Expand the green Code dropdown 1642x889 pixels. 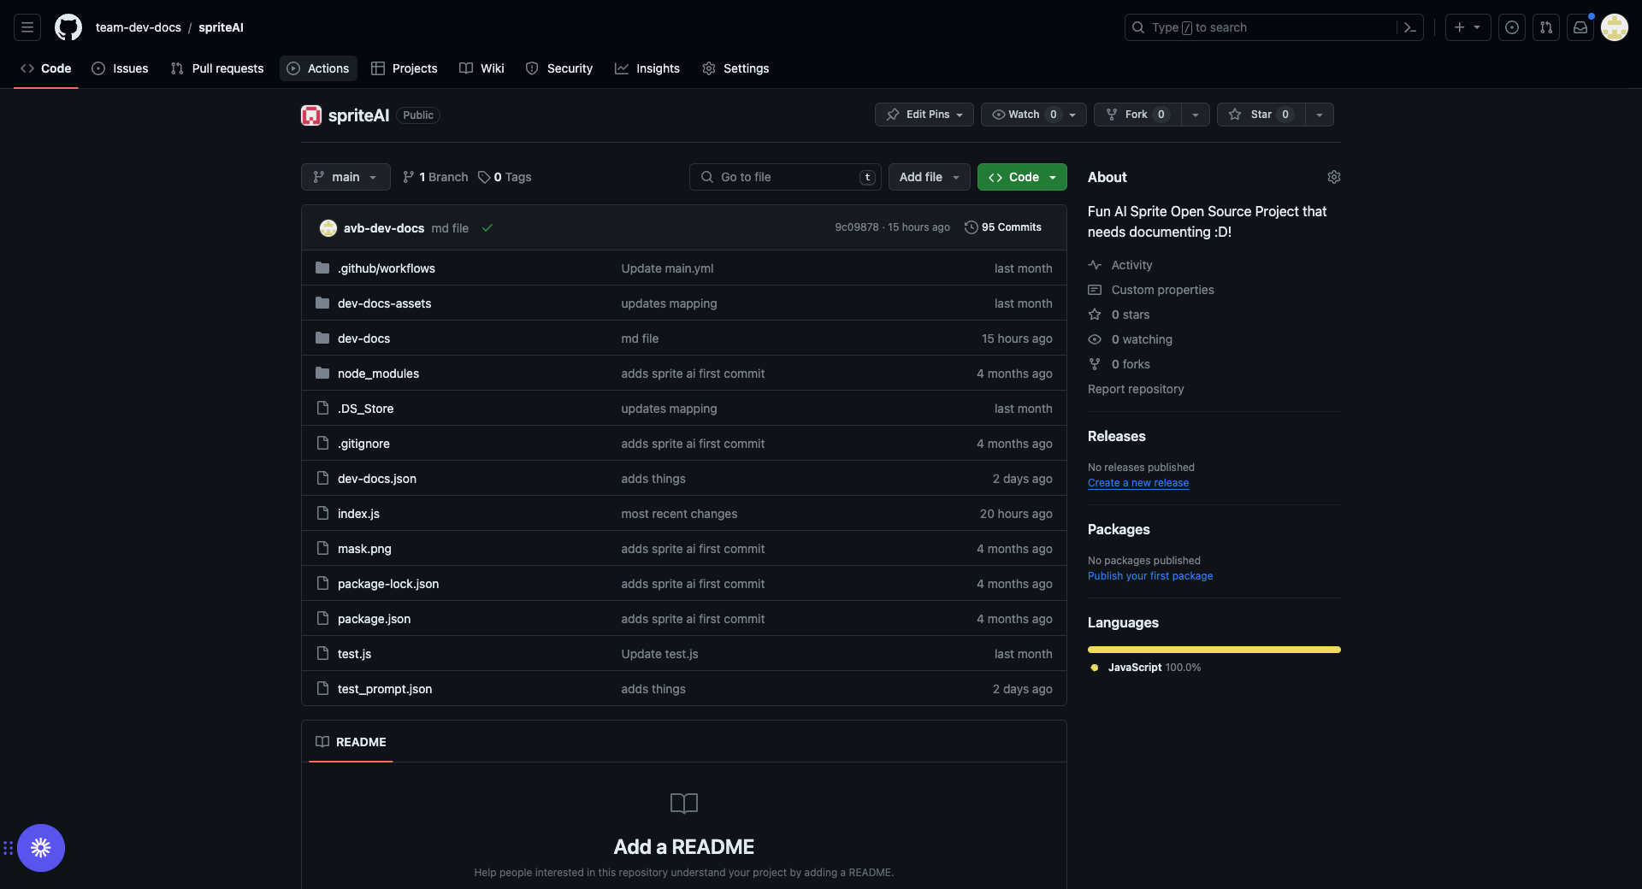coord(1022,177)
